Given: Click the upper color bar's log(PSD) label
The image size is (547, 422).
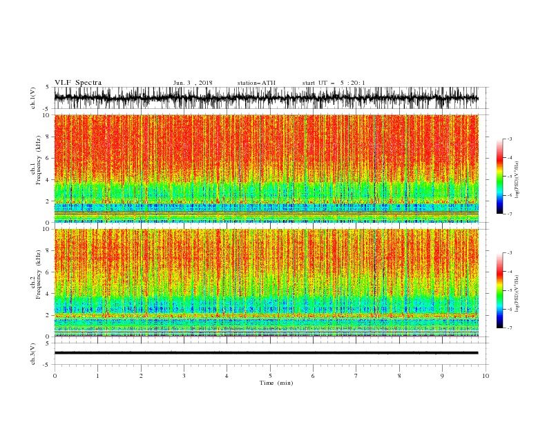Looking at the screenshot, I should 517,179.
